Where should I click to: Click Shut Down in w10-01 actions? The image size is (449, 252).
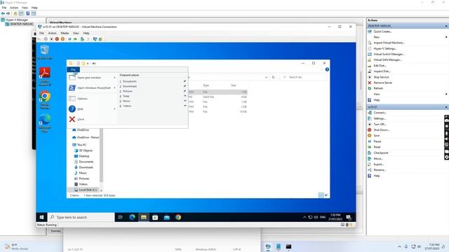[x=382, y=130]
